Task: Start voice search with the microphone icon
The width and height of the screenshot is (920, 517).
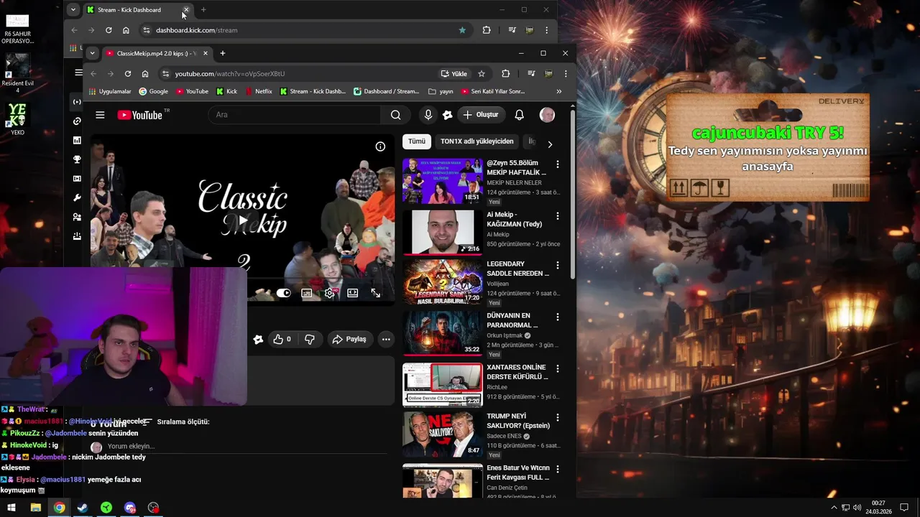Action: pos(428,115)
